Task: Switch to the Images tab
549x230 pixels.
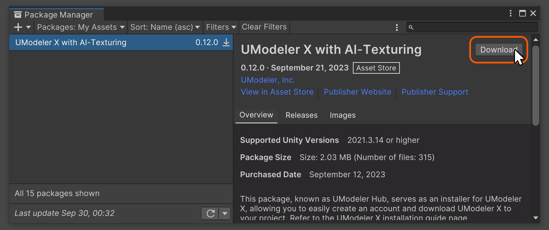Action: tap(343, 115)
